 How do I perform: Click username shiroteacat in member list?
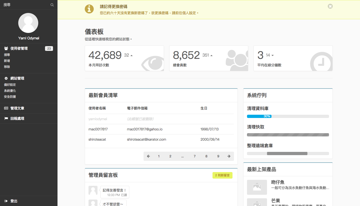pos(97,139)
